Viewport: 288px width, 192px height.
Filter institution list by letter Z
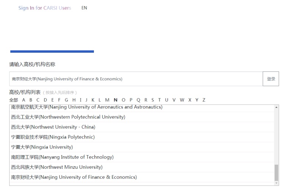point(204,100)
